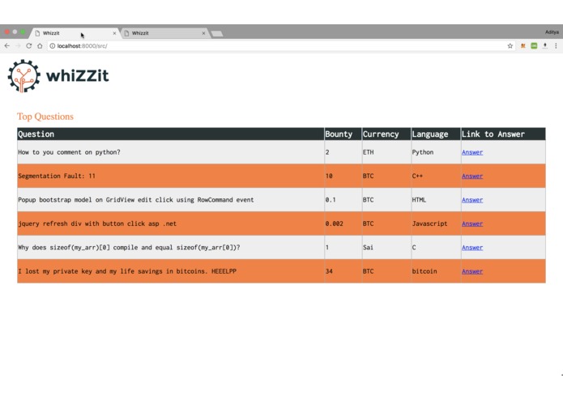Click the Currency column header

point(386,134)
